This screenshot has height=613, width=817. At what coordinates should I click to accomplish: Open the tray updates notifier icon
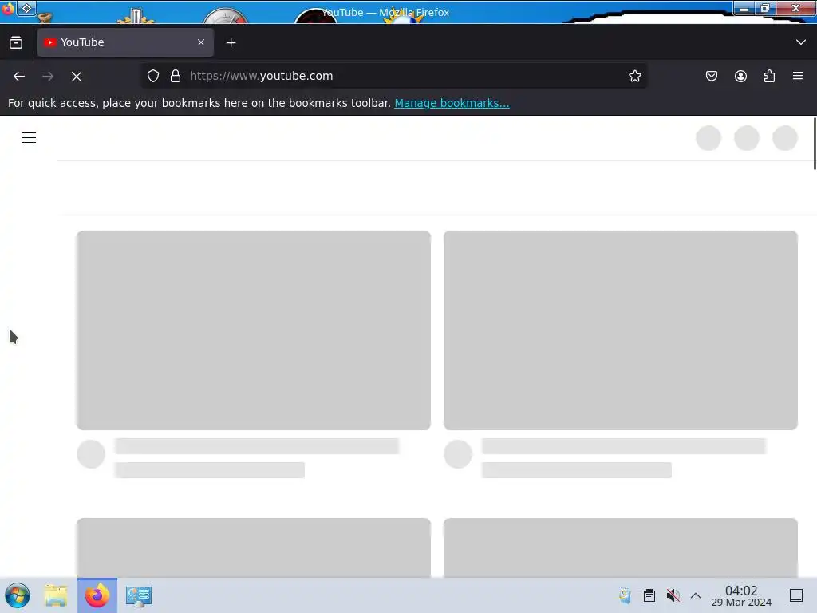(625, 595)
